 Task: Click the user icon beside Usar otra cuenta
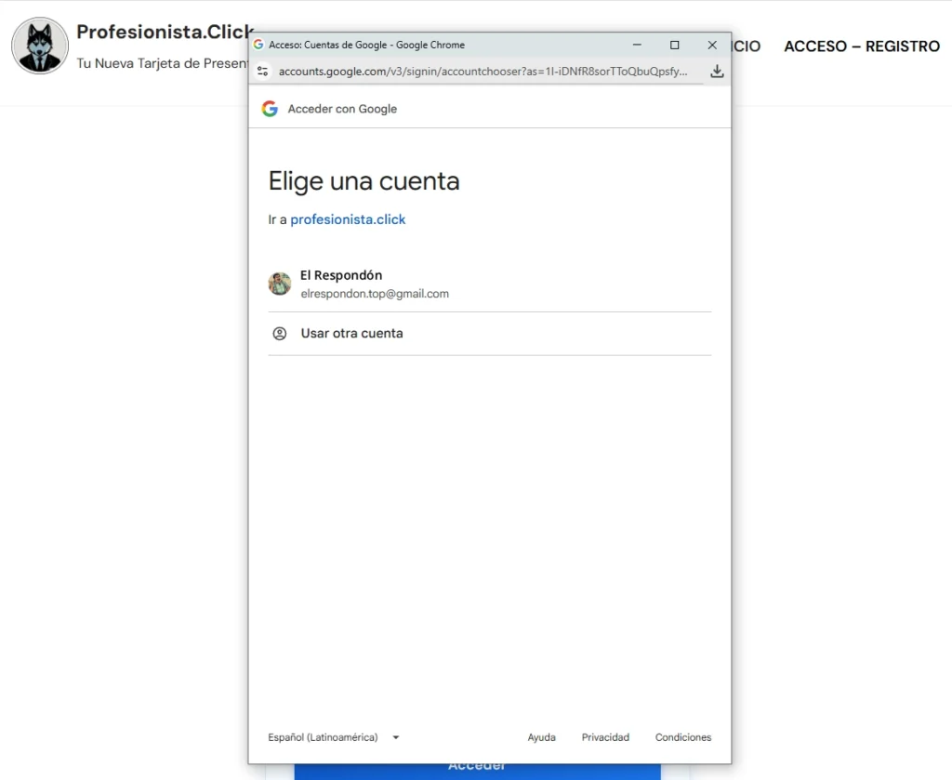click(x=279, y=333)
